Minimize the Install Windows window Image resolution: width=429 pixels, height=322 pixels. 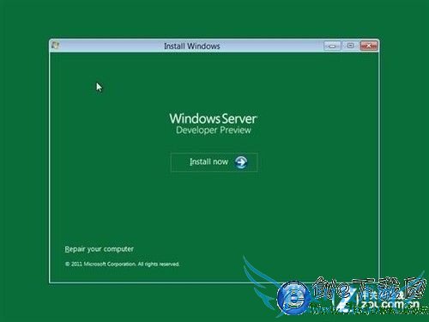coord(332,46)
